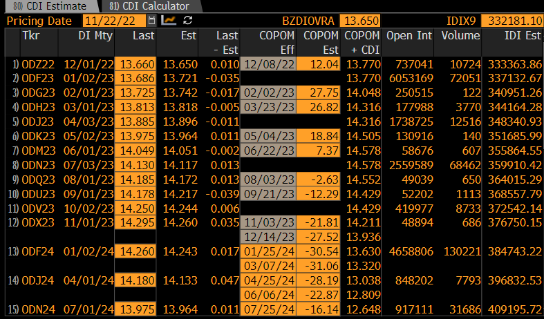Select the ODJ23 ticker
The width and height of the screenshot is (544, 319).
[x=38, y=122]
